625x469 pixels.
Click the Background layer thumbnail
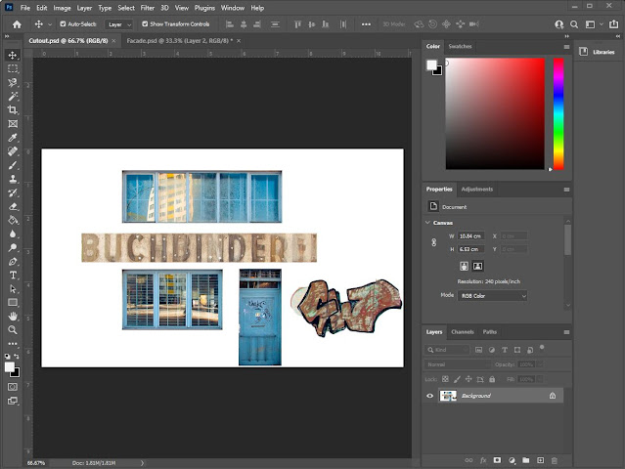pos(448,396)
